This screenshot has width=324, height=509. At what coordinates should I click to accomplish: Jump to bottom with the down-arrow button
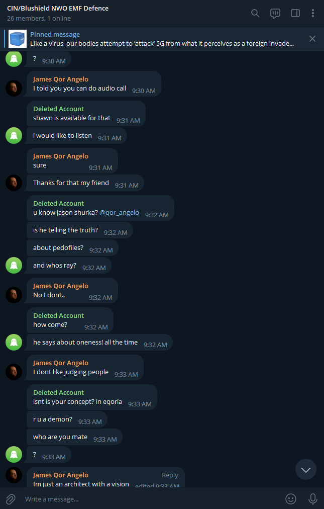point(306,469)
